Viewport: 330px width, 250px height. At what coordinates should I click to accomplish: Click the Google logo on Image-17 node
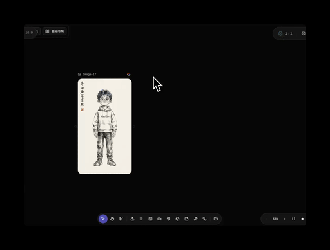pyautogui.click(x=129, y=74)
